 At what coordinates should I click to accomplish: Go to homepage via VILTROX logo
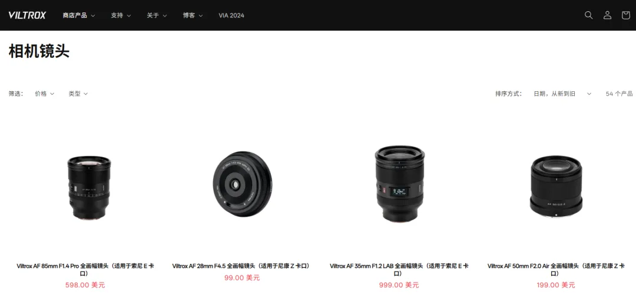27,15
